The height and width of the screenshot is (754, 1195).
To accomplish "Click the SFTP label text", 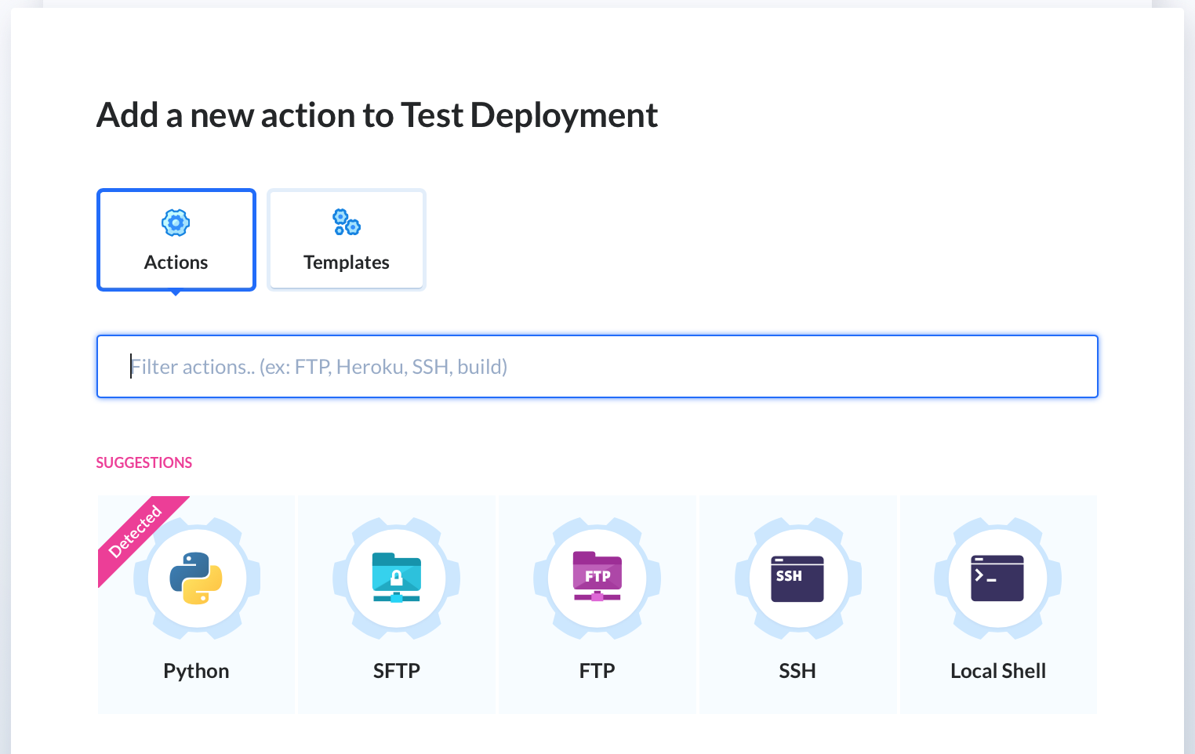I will [x=397, y=671].
